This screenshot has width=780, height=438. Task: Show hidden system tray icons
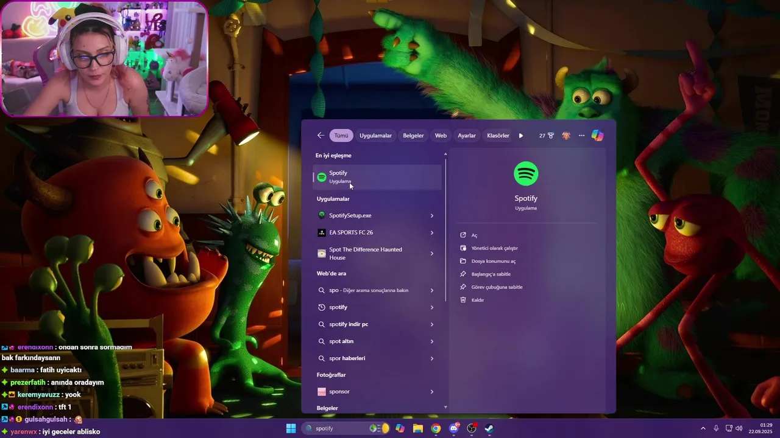coord(703,428)
